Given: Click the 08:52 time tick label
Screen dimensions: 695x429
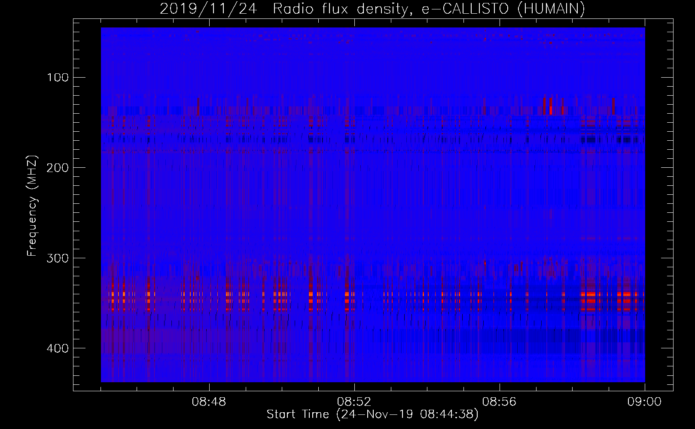Looking at the screenshot, I should coord(354,402).
